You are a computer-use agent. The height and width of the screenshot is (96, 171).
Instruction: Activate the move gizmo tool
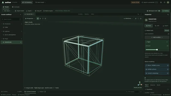(x=40, y=18)
